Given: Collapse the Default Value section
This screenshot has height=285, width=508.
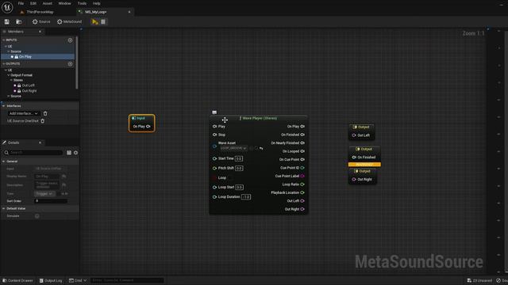Looking at the screenshot, I should pyautogui.click(x=3, y=209).
